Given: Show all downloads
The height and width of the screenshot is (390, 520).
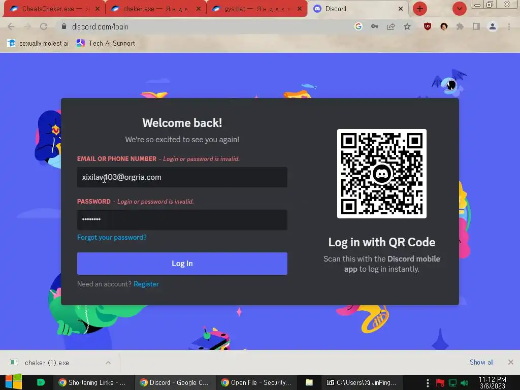Looking at the screenshot, I should click(x=481, y=362).
